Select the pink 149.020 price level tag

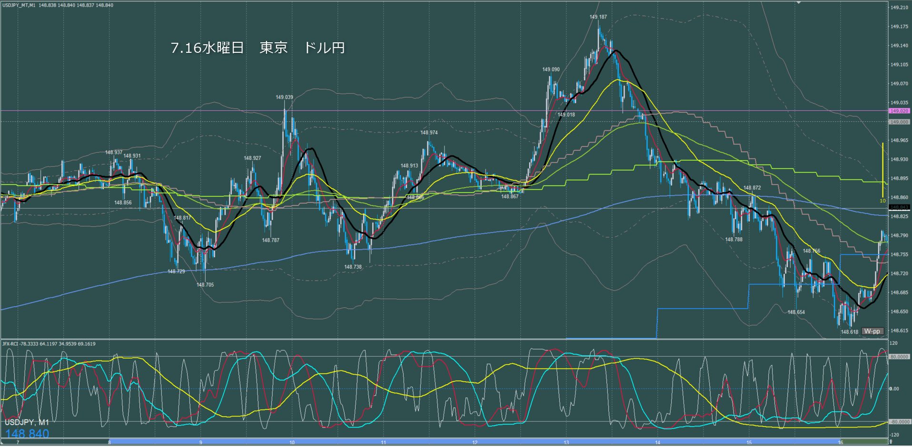[899, 111]
